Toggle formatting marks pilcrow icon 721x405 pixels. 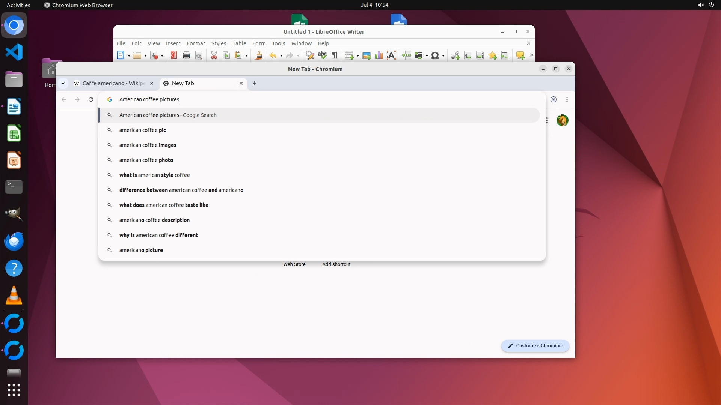click(335, 55)
